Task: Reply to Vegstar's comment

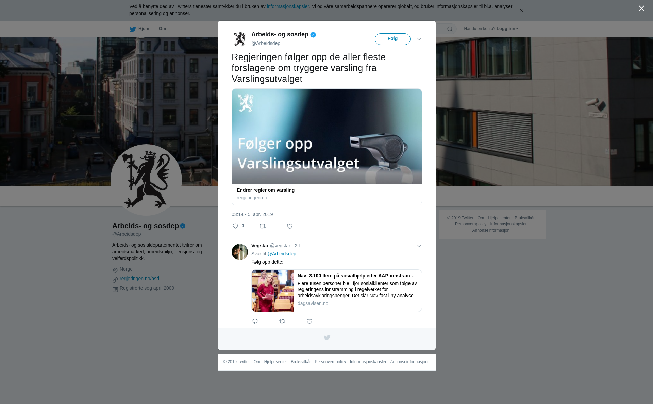Action: point(255,321)
